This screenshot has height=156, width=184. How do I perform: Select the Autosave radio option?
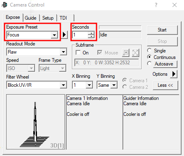tap(149, 63)
